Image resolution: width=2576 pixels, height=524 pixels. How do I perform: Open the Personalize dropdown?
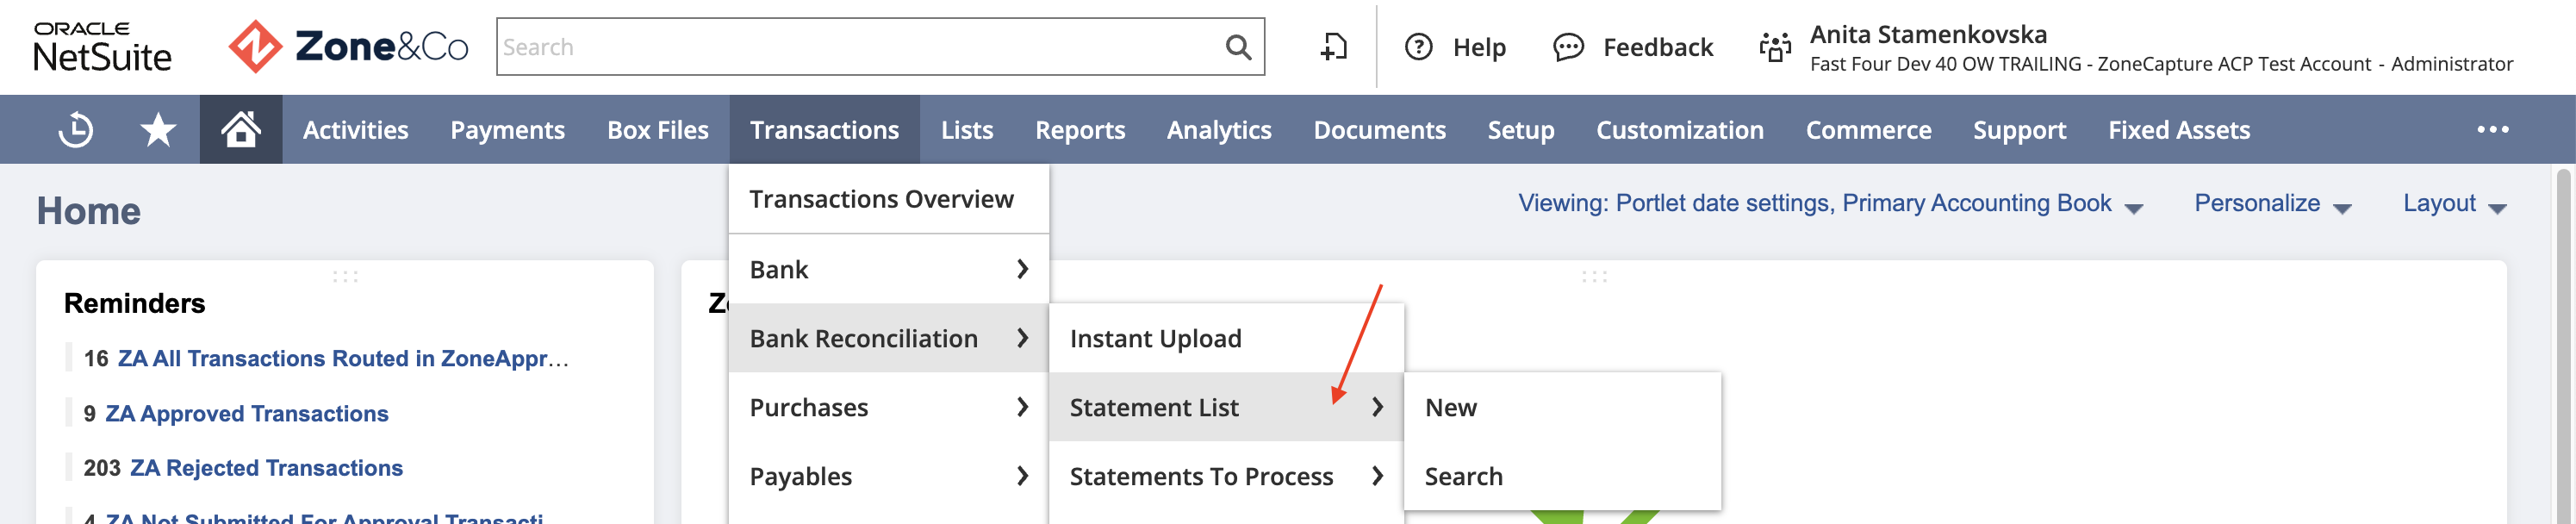click(2272, 204)
